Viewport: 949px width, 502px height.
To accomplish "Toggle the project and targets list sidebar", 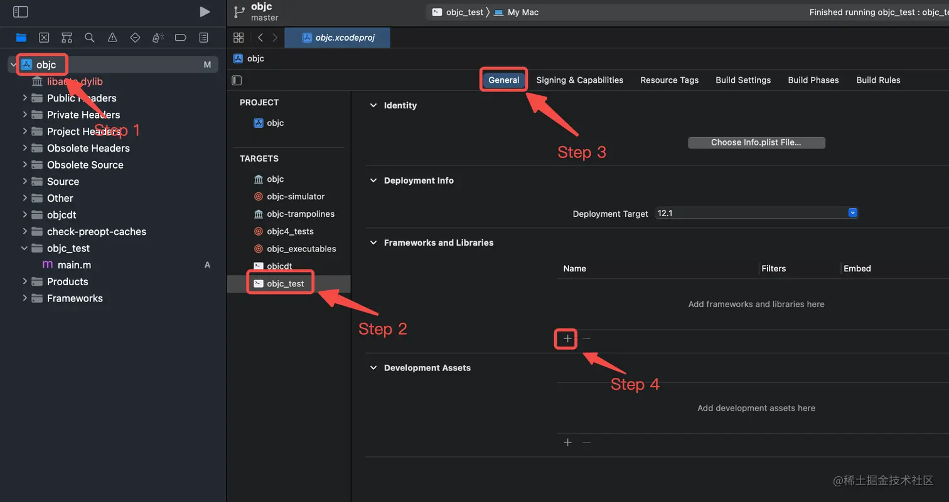I will pyautogui.click(x=237, y=80).
